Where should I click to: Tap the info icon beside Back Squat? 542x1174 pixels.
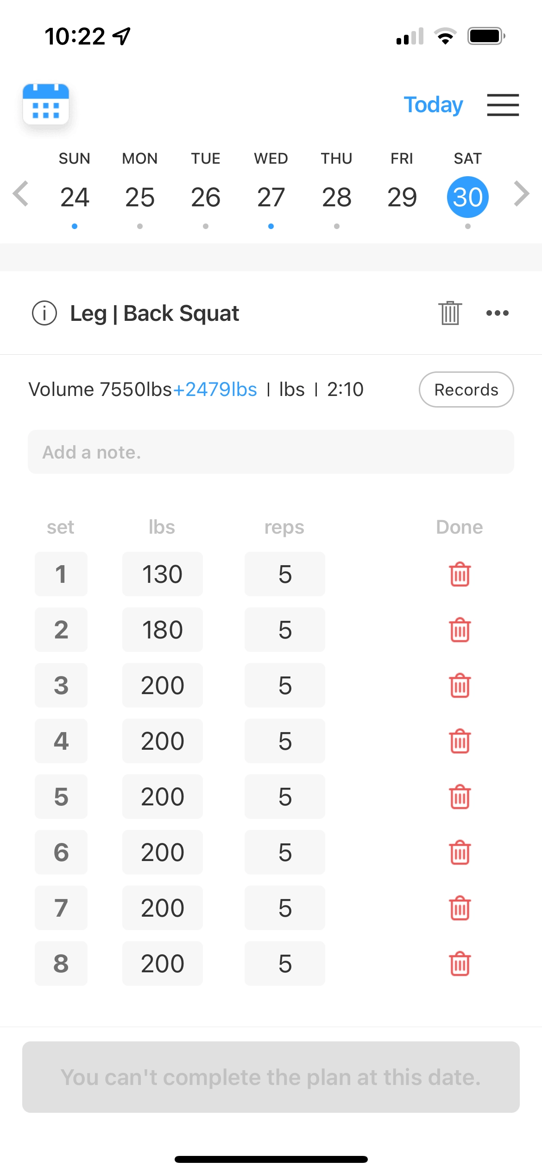pyautogui.click(x=44, y=313)
